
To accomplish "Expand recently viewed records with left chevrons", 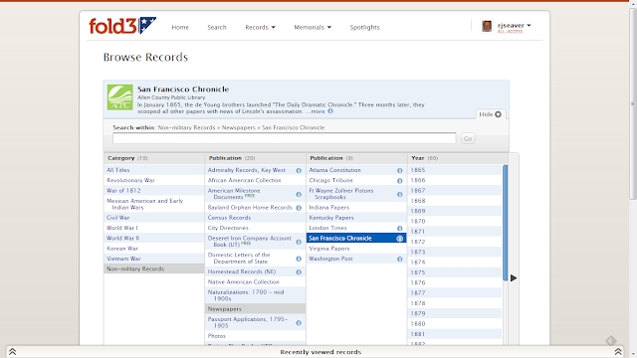I will point(13,352).
